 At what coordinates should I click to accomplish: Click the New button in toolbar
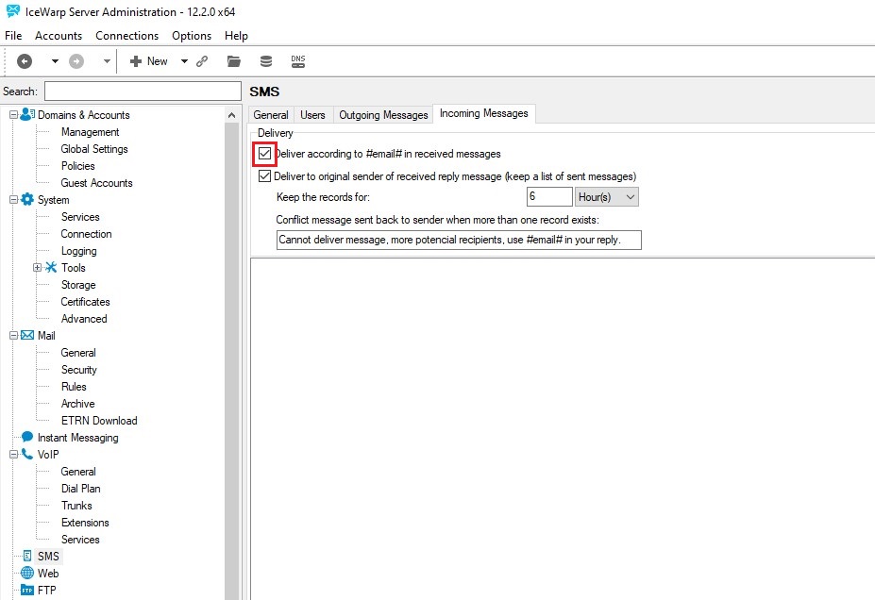coord(148,61)
